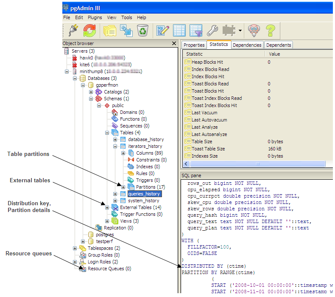Open the plugins puzzle dropdown arrow
The width and height of the screenshot is (335, 297).
[240, 31]
